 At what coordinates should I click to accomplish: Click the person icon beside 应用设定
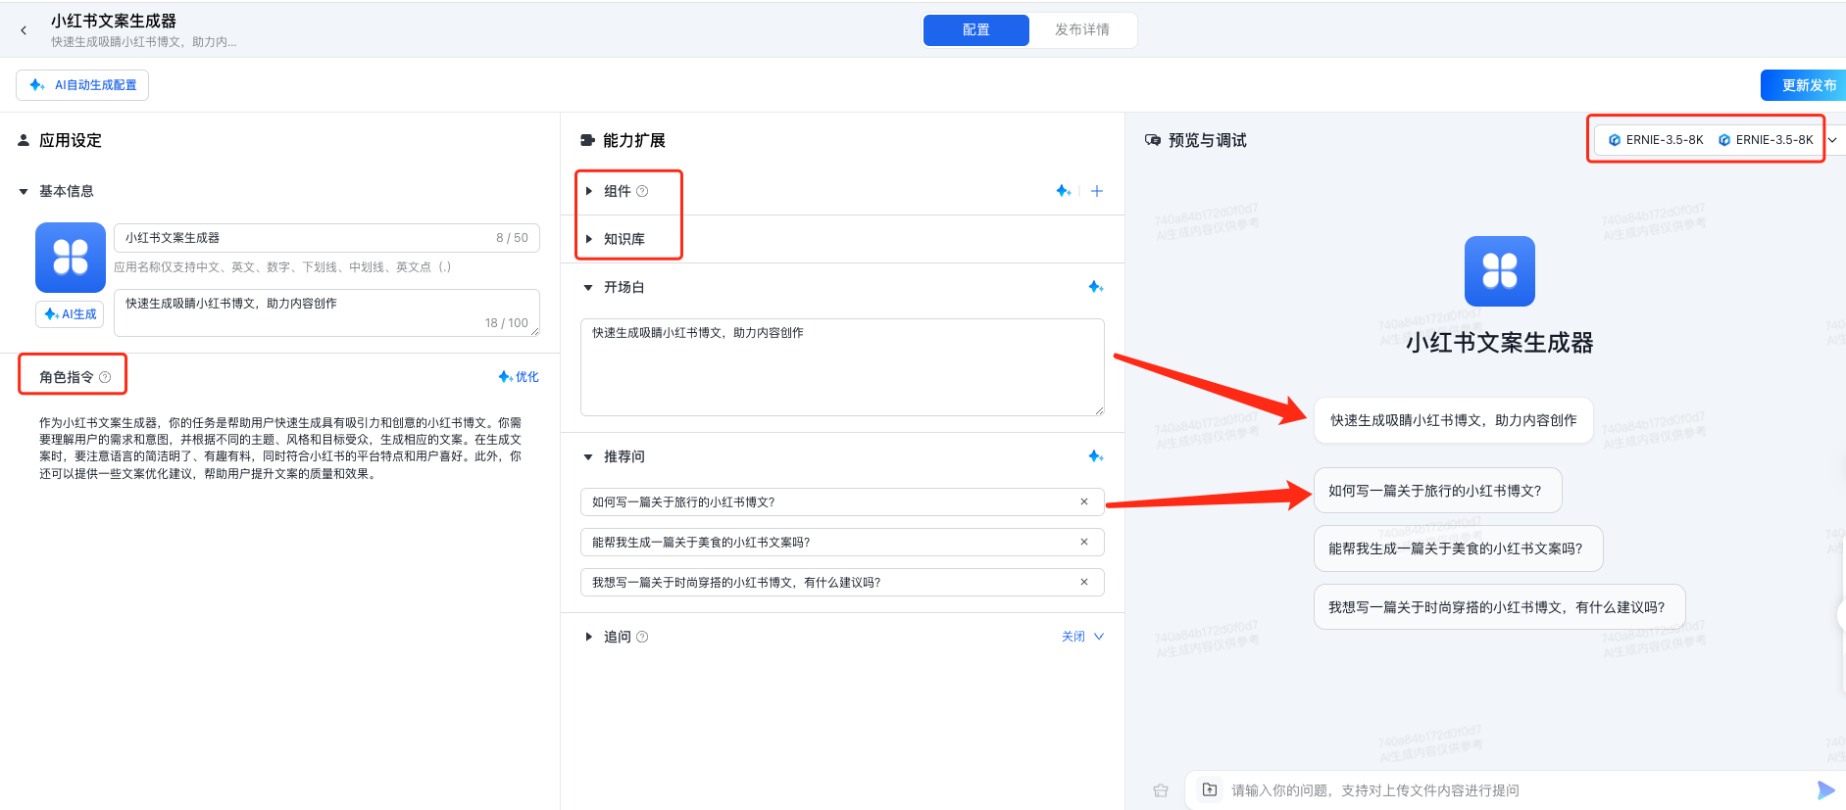click(24, 140)
